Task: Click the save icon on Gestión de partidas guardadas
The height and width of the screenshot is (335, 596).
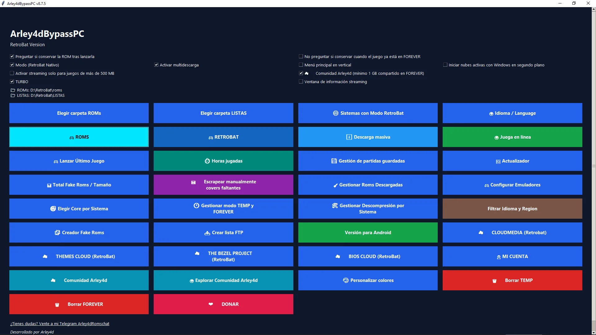Action: pos(334,161)
